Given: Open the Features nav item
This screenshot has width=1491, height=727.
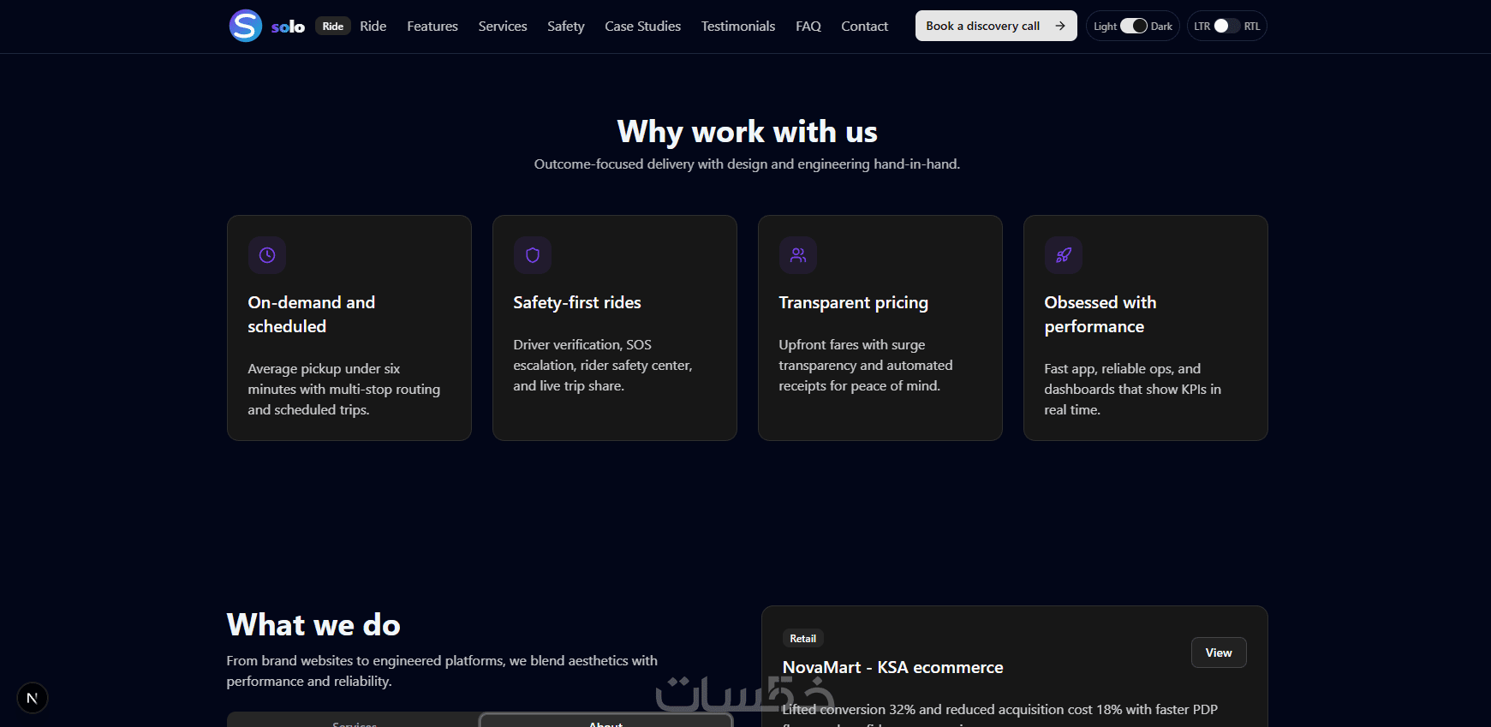Looking at the screenshot, I should pos(432,26).
